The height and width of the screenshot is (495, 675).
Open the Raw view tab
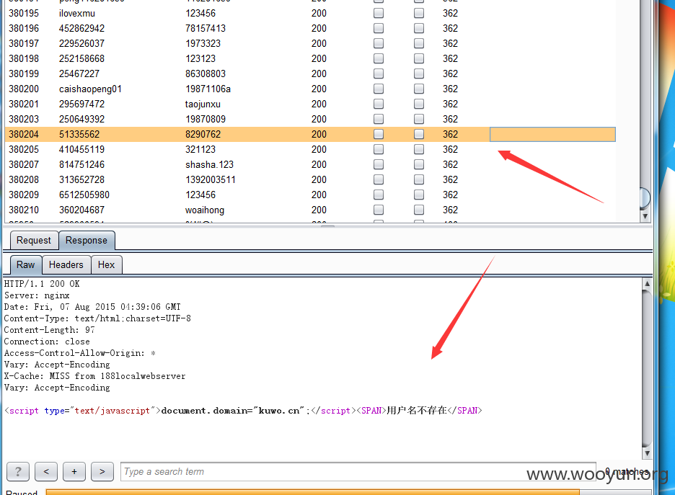click(26, 265)
